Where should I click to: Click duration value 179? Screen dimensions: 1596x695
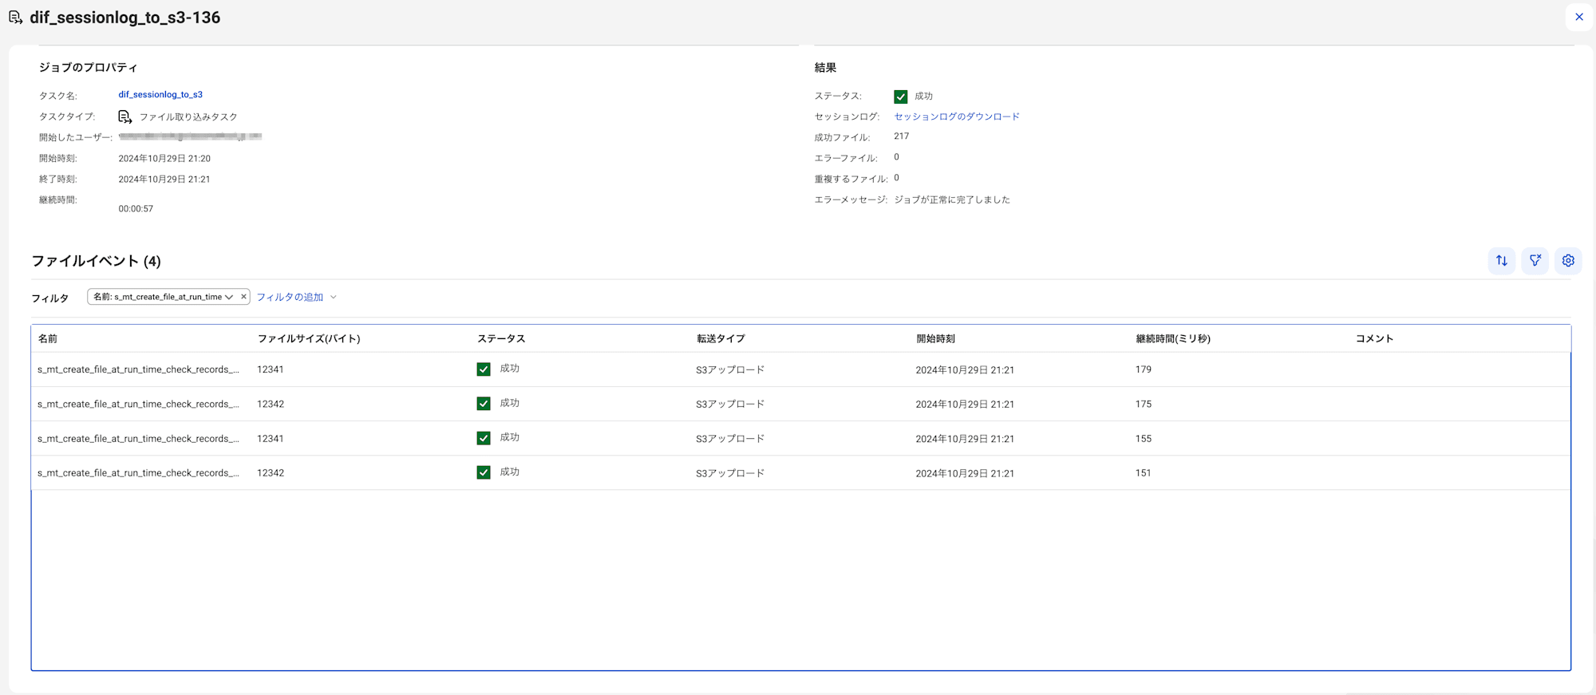1143,369
